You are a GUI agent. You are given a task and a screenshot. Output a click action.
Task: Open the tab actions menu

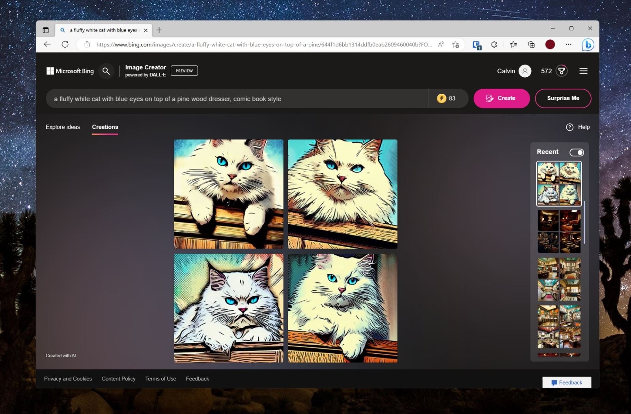click(x=46, y=30)
